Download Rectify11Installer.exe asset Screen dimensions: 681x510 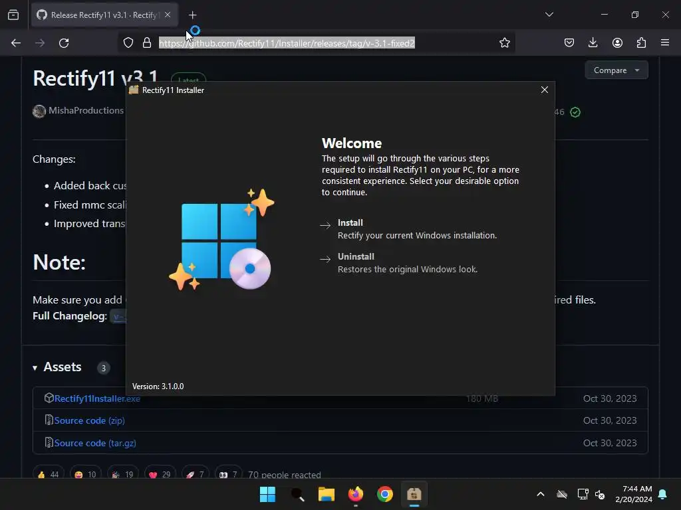pyautogui.click(x=97, y=398)
